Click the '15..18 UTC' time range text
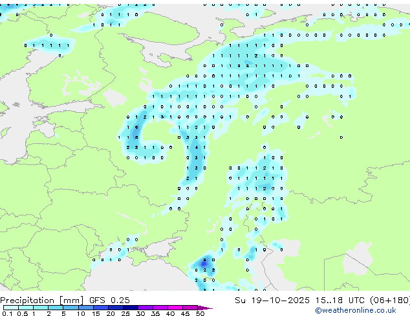 tap(340, 301)
